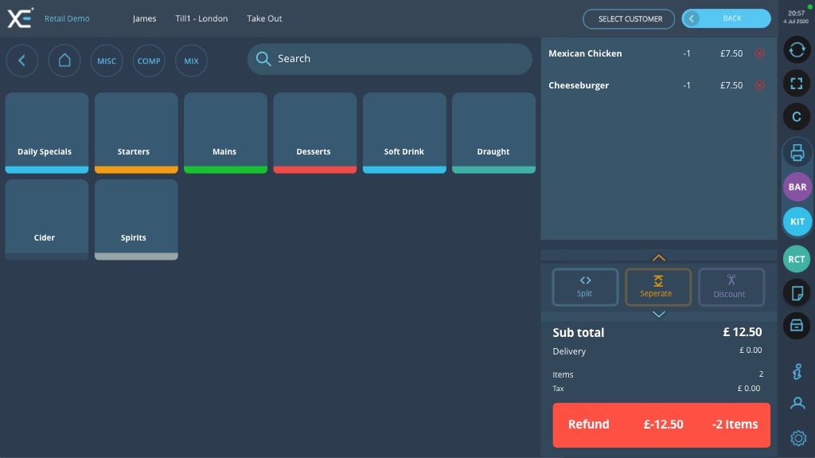This screenshot has height=458, width=815.
Task: Remove Mexican Chicken from the order
Action: pos(759,53)
